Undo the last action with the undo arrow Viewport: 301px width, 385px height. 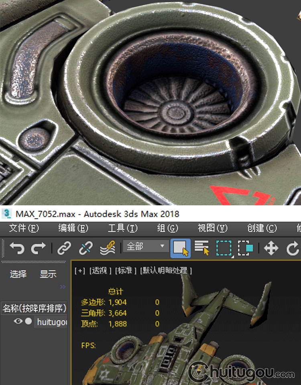(x=17, y=248)
